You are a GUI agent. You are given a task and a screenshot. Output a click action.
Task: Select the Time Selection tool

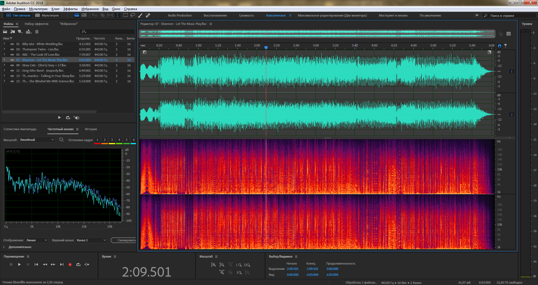pyautogui.click(x=117, y=15)
